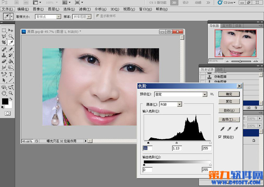Open Navigator panel flyout menu
This screenshot has width=264, height=187.
point(261,26)
